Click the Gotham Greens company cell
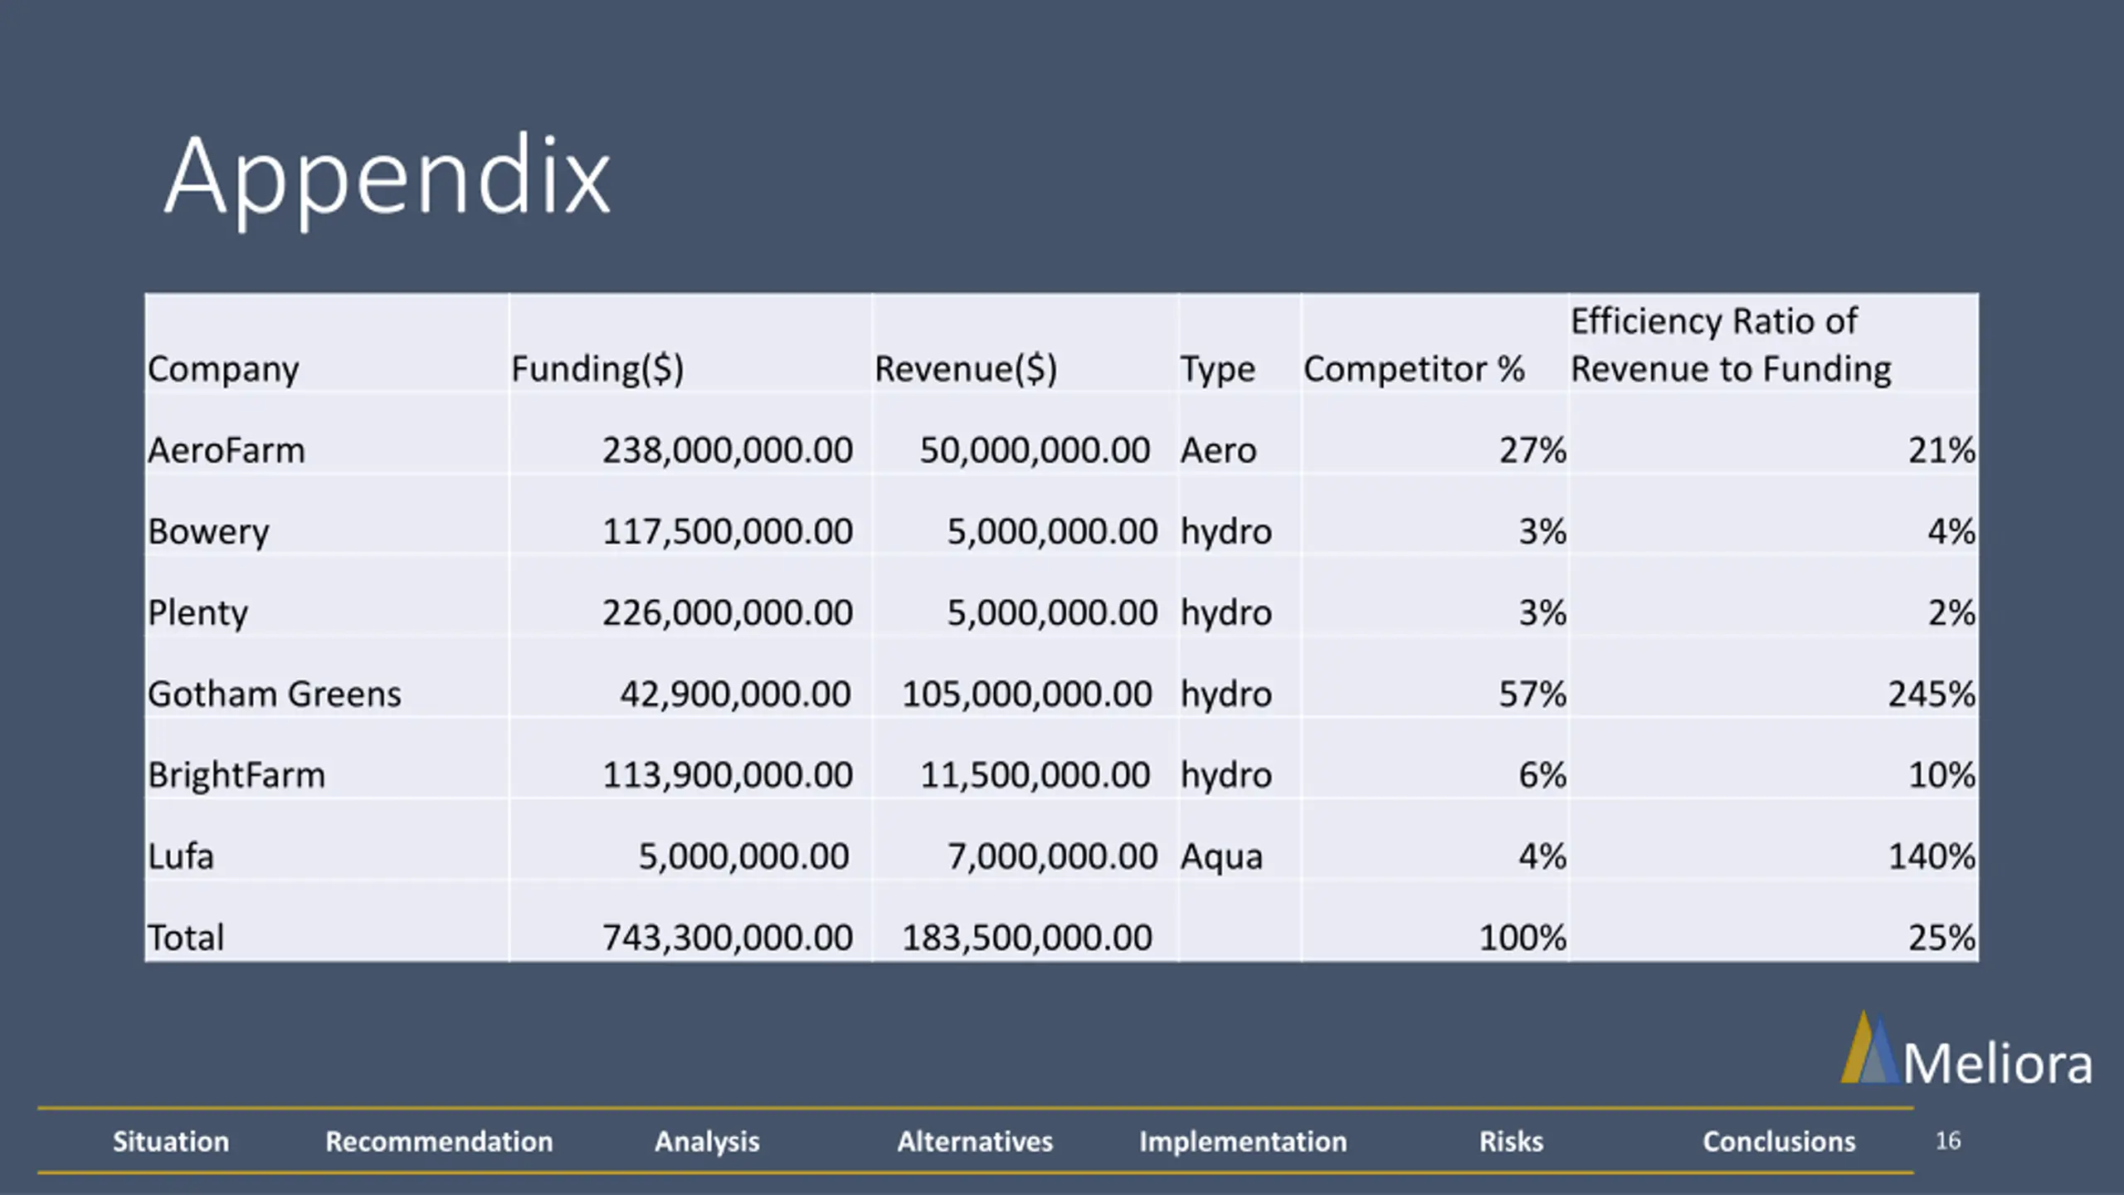Screen dimensions: 2124x1195 (x=274, y=694)
